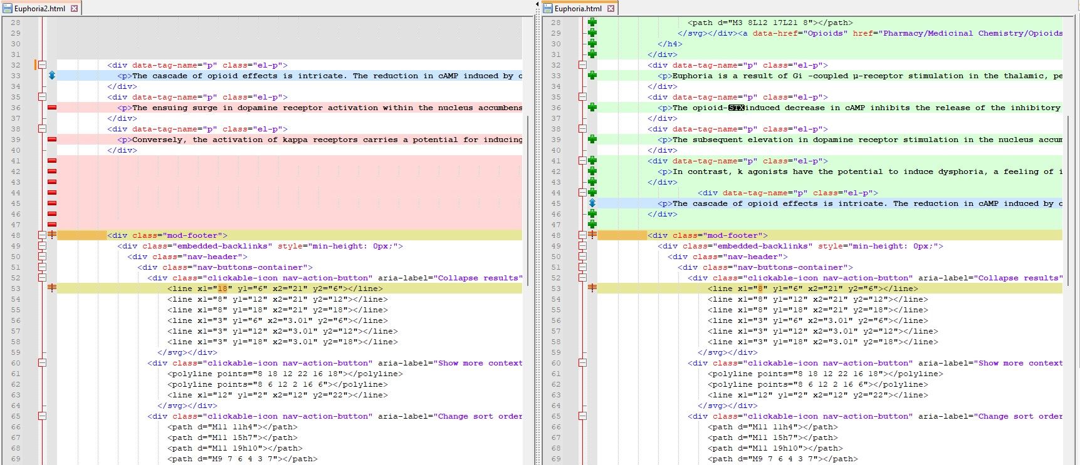Collapse nav-header fold at left line 50
Screen dimensions: 1080x465
42,257
